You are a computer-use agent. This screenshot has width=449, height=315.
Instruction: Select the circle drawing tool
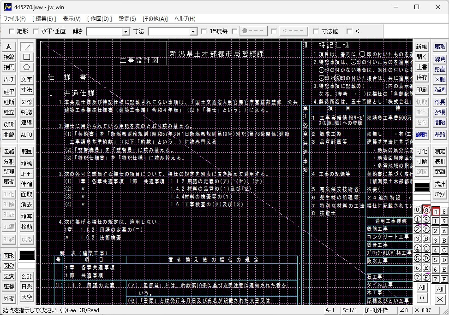click(27, 67)
